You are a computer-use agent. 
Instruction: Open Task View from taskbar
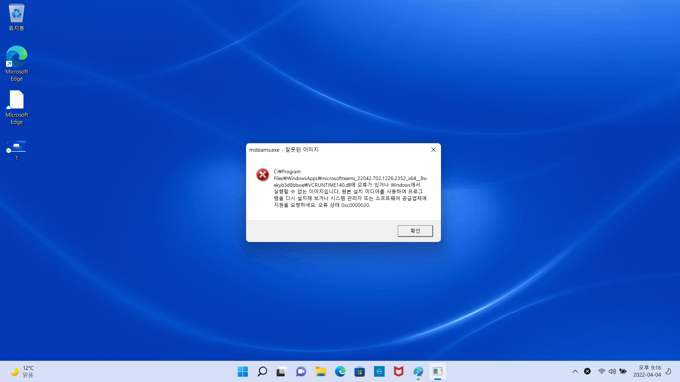point(282,371)
